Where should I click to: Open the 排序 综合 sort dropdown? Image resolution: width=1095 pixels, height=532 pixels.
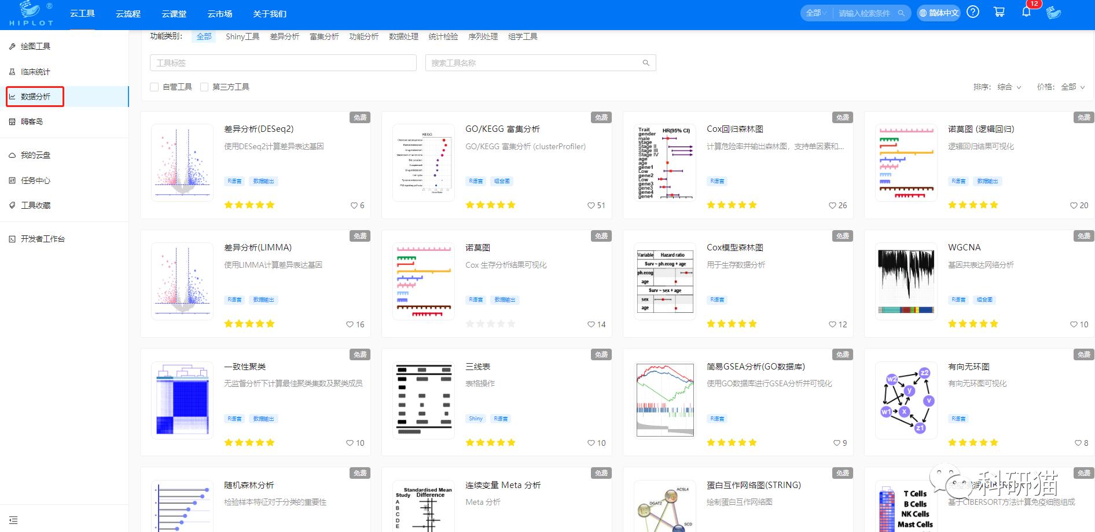[1008, 87]
